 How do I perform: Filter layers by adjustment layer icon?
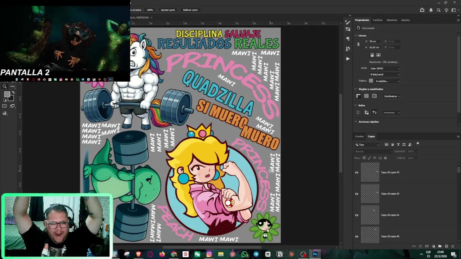point(392,145)
